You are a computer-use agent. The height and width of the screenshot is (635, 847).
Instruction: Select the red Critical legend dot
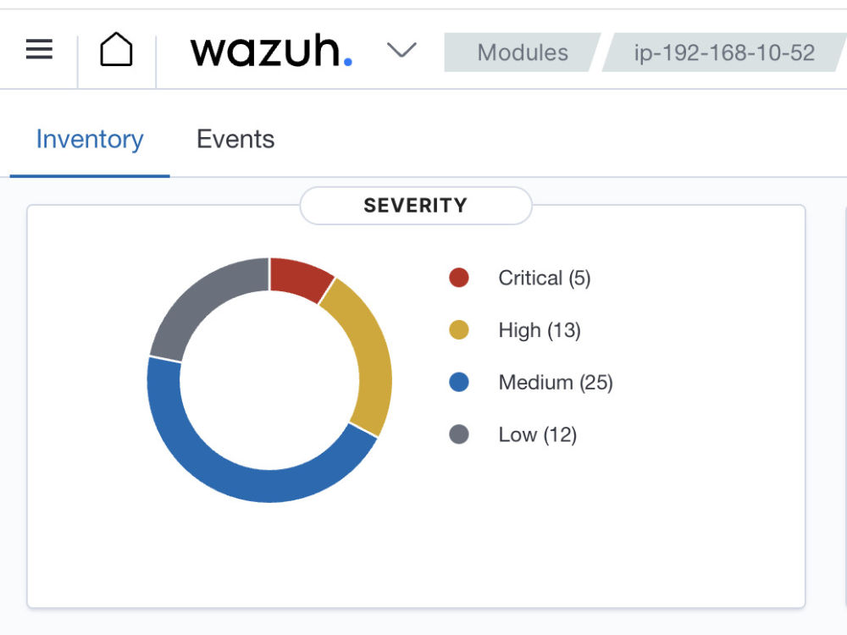pos(458,278)
